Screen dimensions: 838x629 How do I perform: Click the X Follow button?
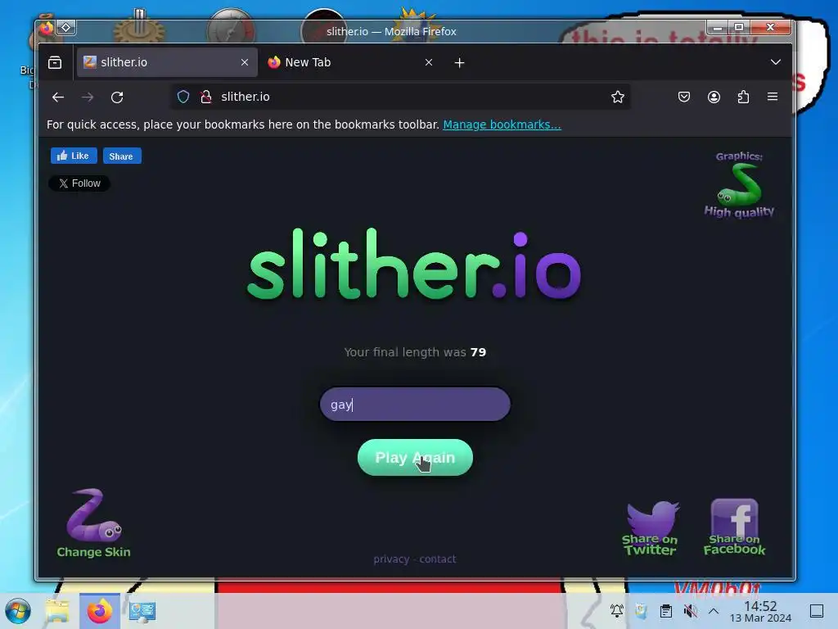pyautogui.click(x=79, y=183)
